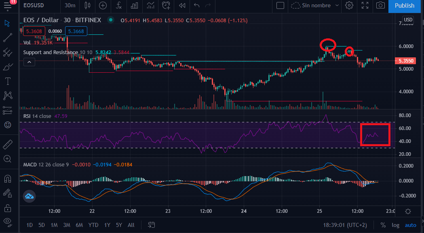The image size is (424, 233).
Task: Hide all drawings with eye icon
Action: [x=7, y=221]
